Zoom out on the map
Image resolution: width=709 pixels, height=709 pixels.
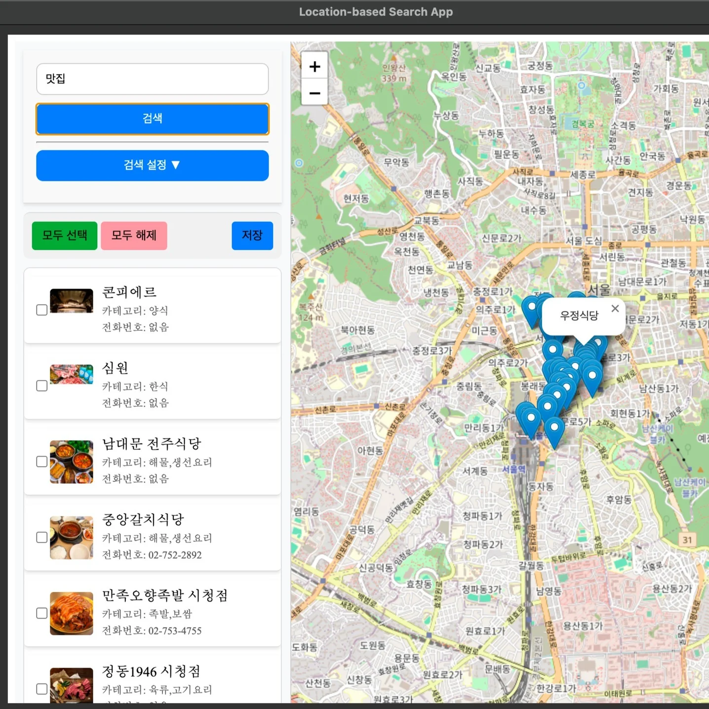[315, 92]
